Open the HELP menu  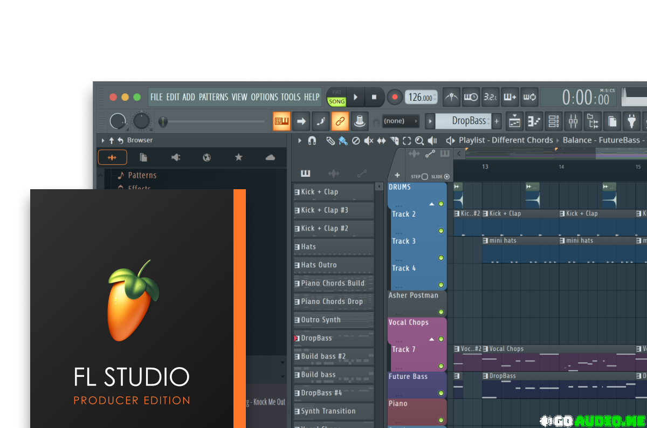point(312,97)
